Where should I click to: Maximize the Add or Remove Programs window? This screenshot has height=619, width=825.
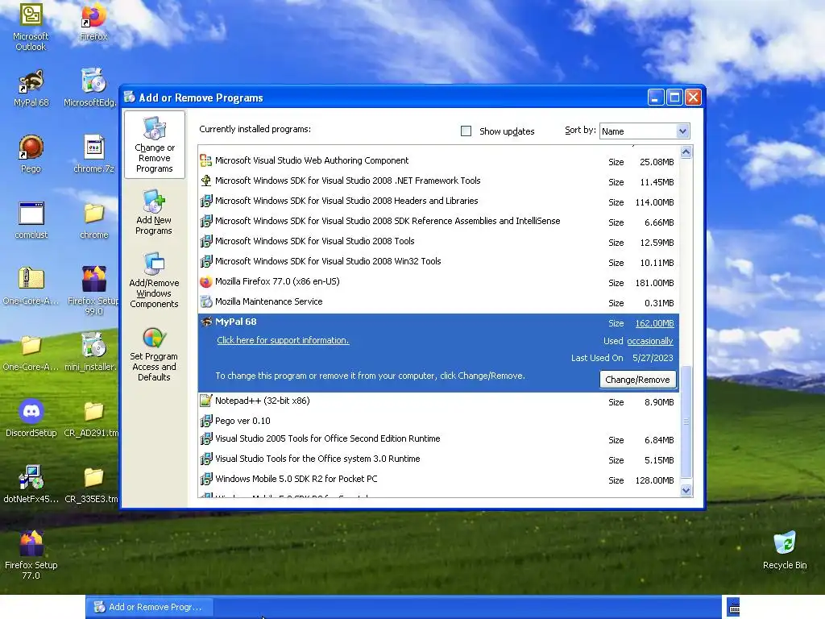tap(674, 98)
